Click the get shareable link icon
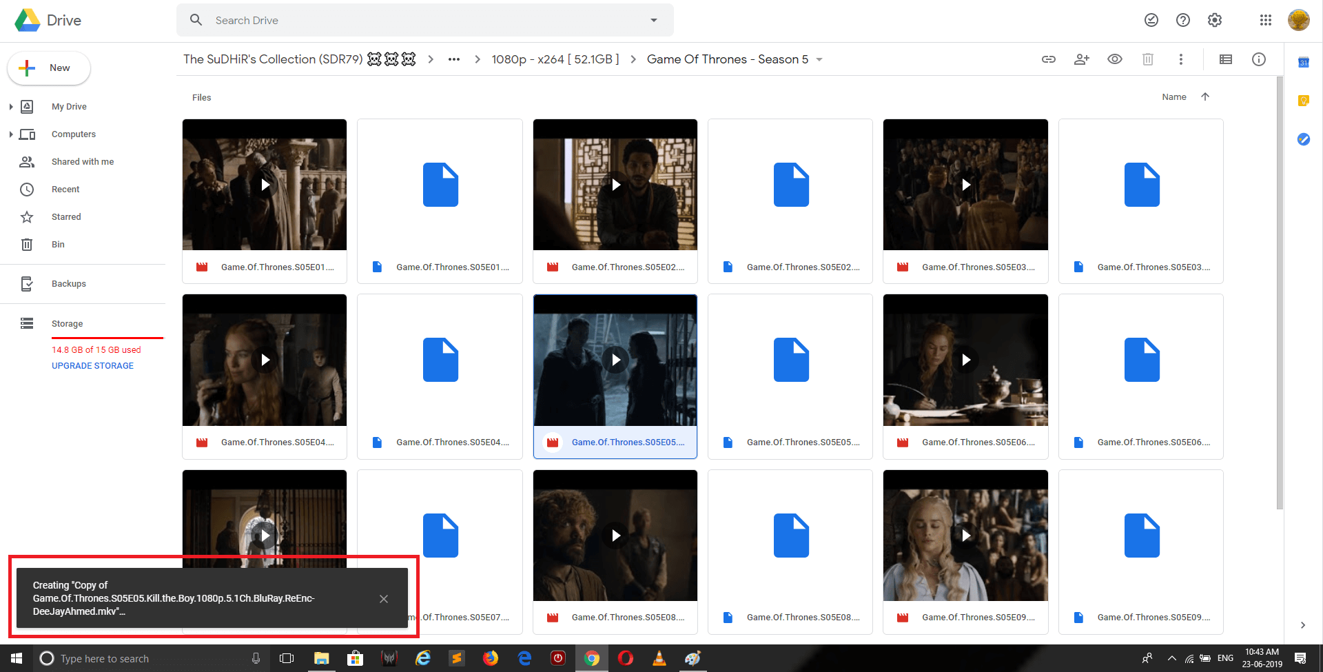Viewport: 1323px width, 672px height. [x=1049, y=59]
